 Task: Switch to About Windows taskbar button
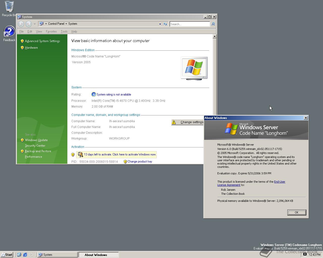98,255
